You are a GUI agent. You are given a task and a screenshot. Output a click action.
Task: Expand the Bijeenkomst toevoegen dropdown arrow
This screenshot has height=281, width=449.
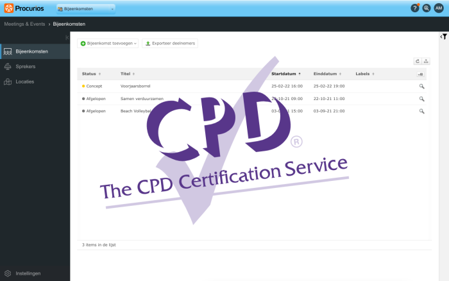point(135,44)
